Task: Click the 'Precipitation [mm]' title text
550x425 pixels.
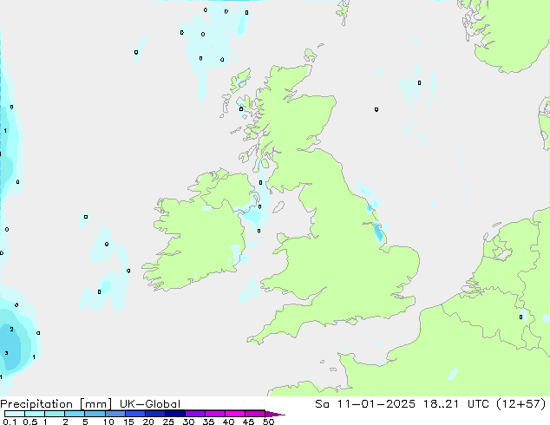Action: tap(56, 404)
